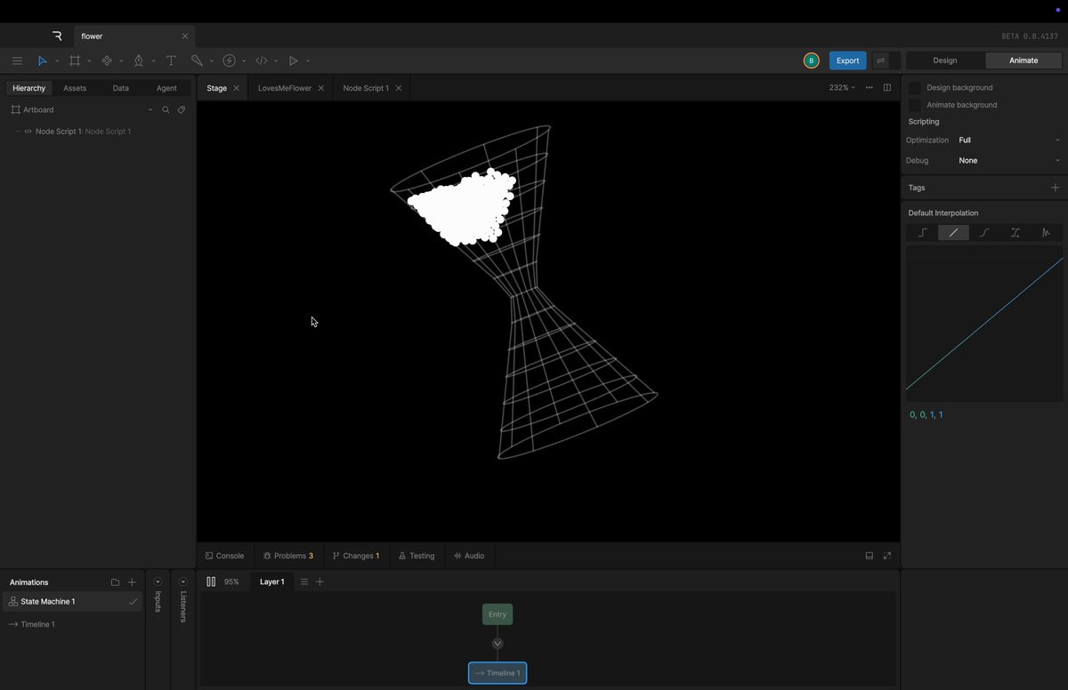1068x690 pixels.
Task: Add a new tag with plus icon
Action: (1055, 188)
